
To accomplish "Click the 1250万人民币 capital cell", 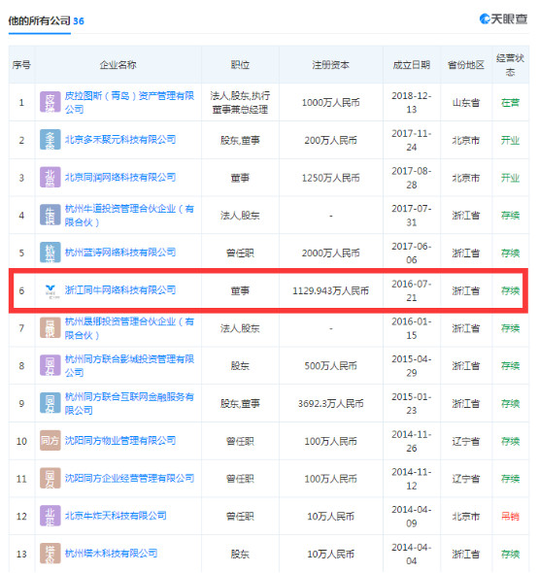I will tap(331, 178).
